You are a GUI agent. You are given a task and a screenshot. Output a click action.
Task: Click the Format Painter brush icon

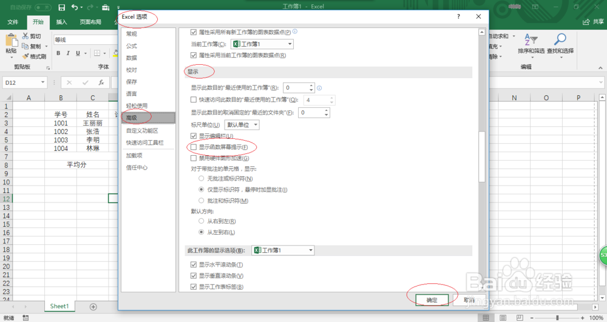click(25, 56)
